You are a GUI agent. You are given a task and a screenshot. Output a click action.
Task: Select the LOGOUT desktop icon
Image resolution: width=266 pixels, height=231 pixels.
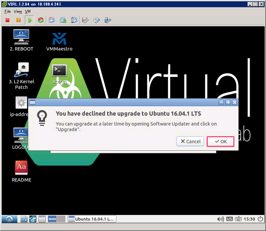(21, 138)
